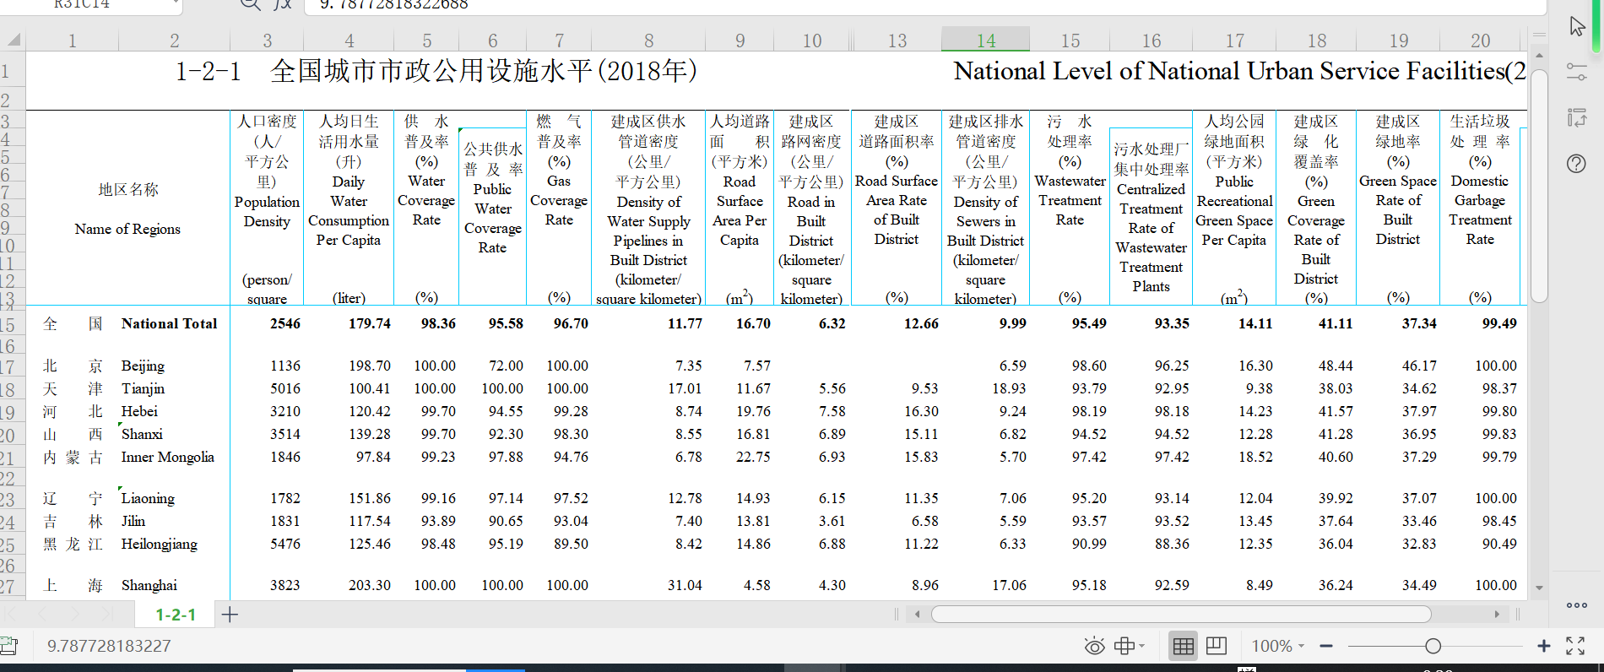1604x672 pixels.
Task: Toggle the reading mode crosshair button
Action: coord(1124,647)
